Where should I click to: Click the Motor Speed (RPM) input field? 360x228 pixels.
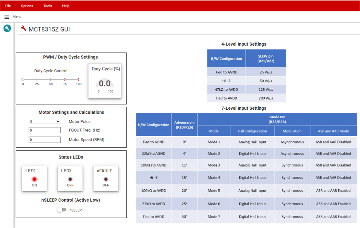coord(45,140)
